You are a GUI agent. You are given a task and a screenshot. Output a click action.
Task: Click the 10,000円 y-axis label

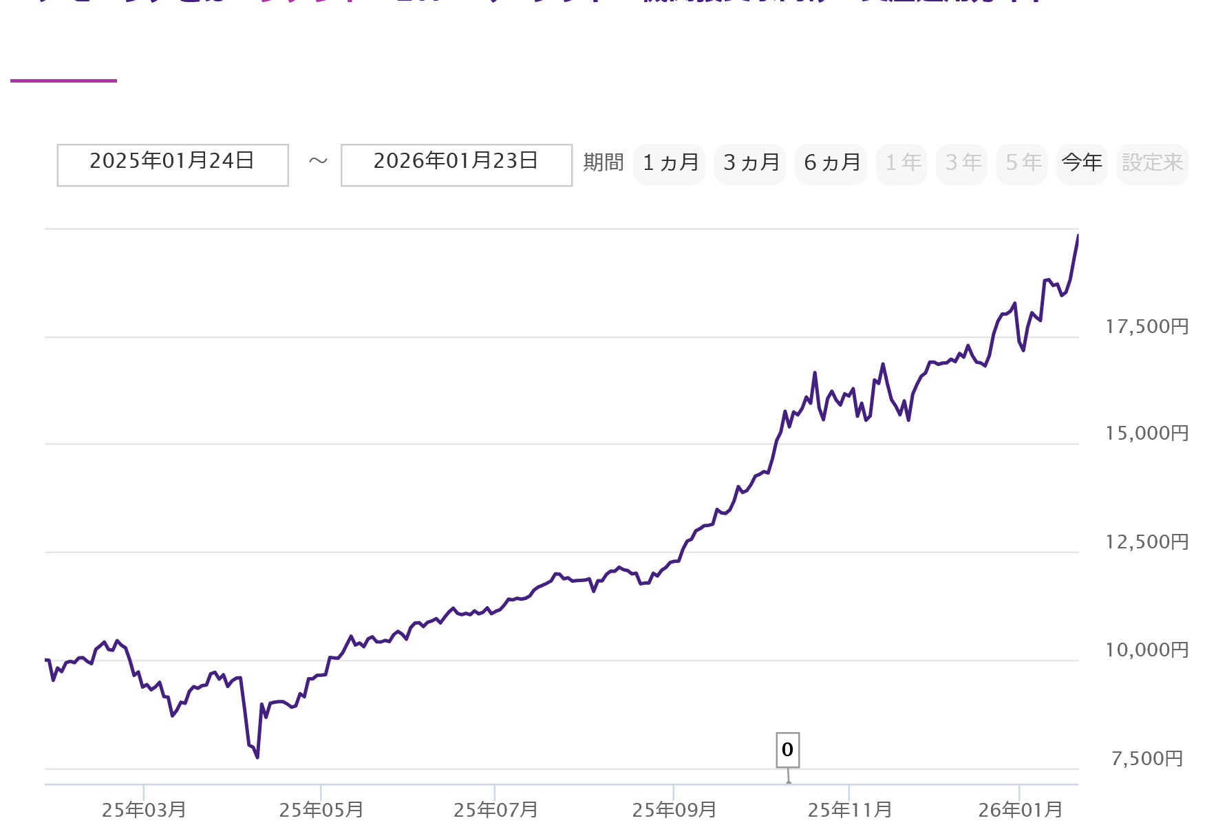[x=1146, y=650]
